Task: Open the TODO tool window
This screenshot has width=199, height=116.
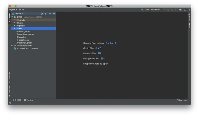Action: click(x=17, y=100)
